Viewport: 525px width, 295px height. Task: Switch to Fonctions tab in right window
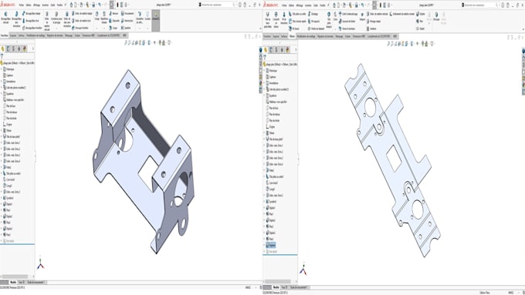click(x=267, y=36)
